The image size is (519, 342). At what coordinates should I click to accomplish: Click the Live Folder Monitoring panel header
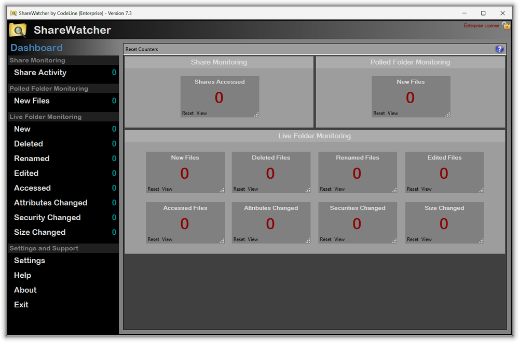[315, 136]
